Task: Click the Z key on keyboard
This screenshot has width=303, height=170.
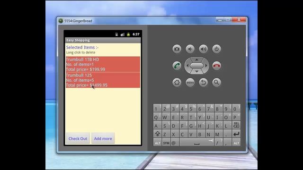Action: pyautogui.click(x=166, y=133)
